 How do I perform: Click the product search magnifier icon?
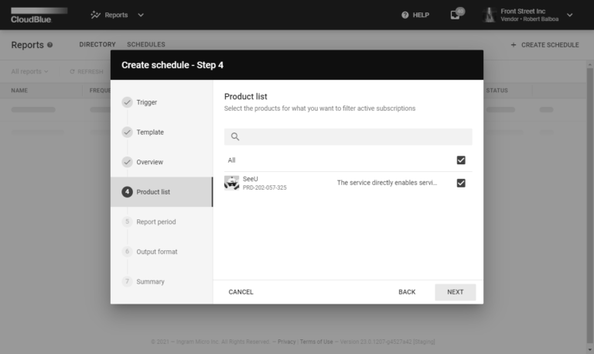pyautogui.click(x=235, y=136)
